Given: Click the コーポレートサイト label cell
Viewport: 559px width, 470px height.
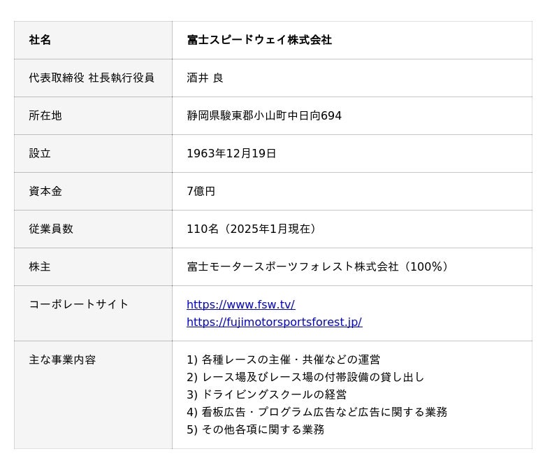Looking at the screenshot, I should pyautogui.click(x=79, y=304).
